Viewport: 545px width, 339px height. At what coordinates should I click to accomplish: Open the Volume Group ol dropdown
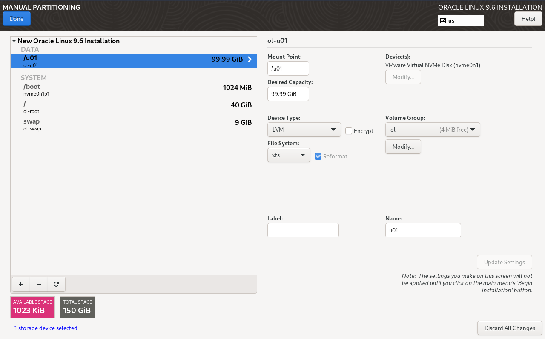coord(433,130)
